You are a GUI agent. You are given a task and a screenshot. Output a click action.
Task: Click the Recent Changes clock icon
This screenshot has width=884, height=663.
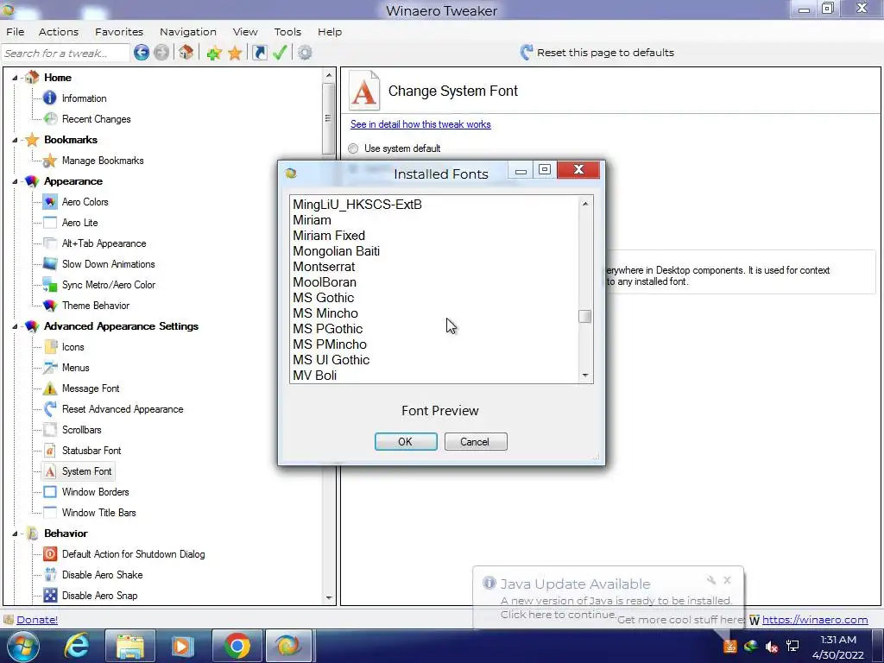click(x=50, y=119)
